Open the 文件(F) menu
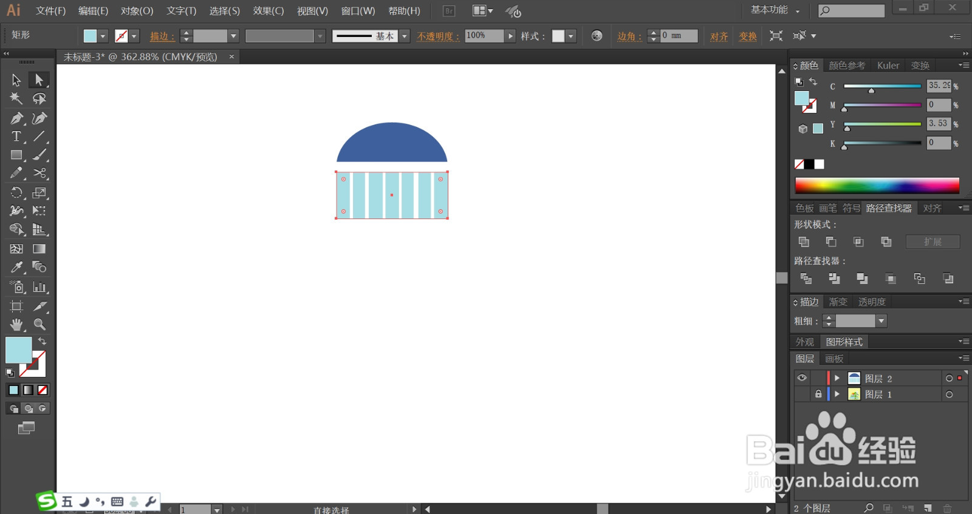Image resolution: width=972 pixels, height=514 pixels. point(50,11)
